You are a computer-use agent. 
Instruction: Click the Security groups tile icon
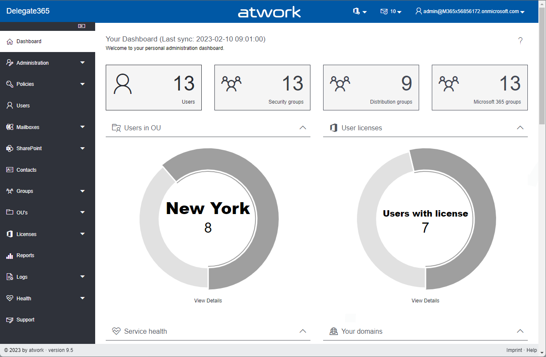(x=231, y=84)
